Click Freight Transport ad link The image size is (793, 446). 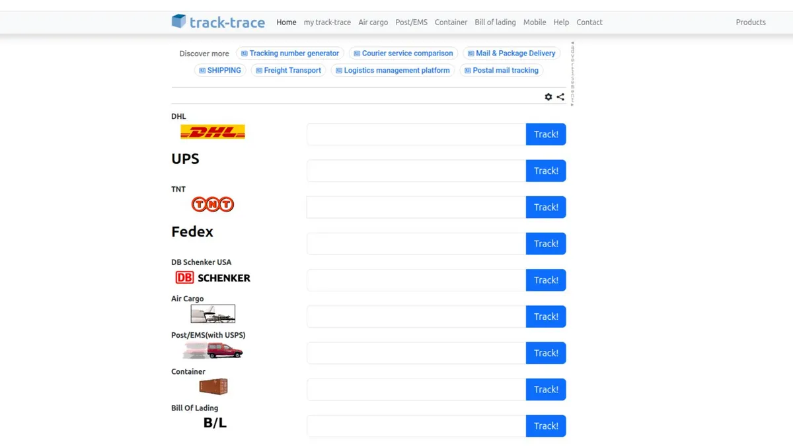288,70
